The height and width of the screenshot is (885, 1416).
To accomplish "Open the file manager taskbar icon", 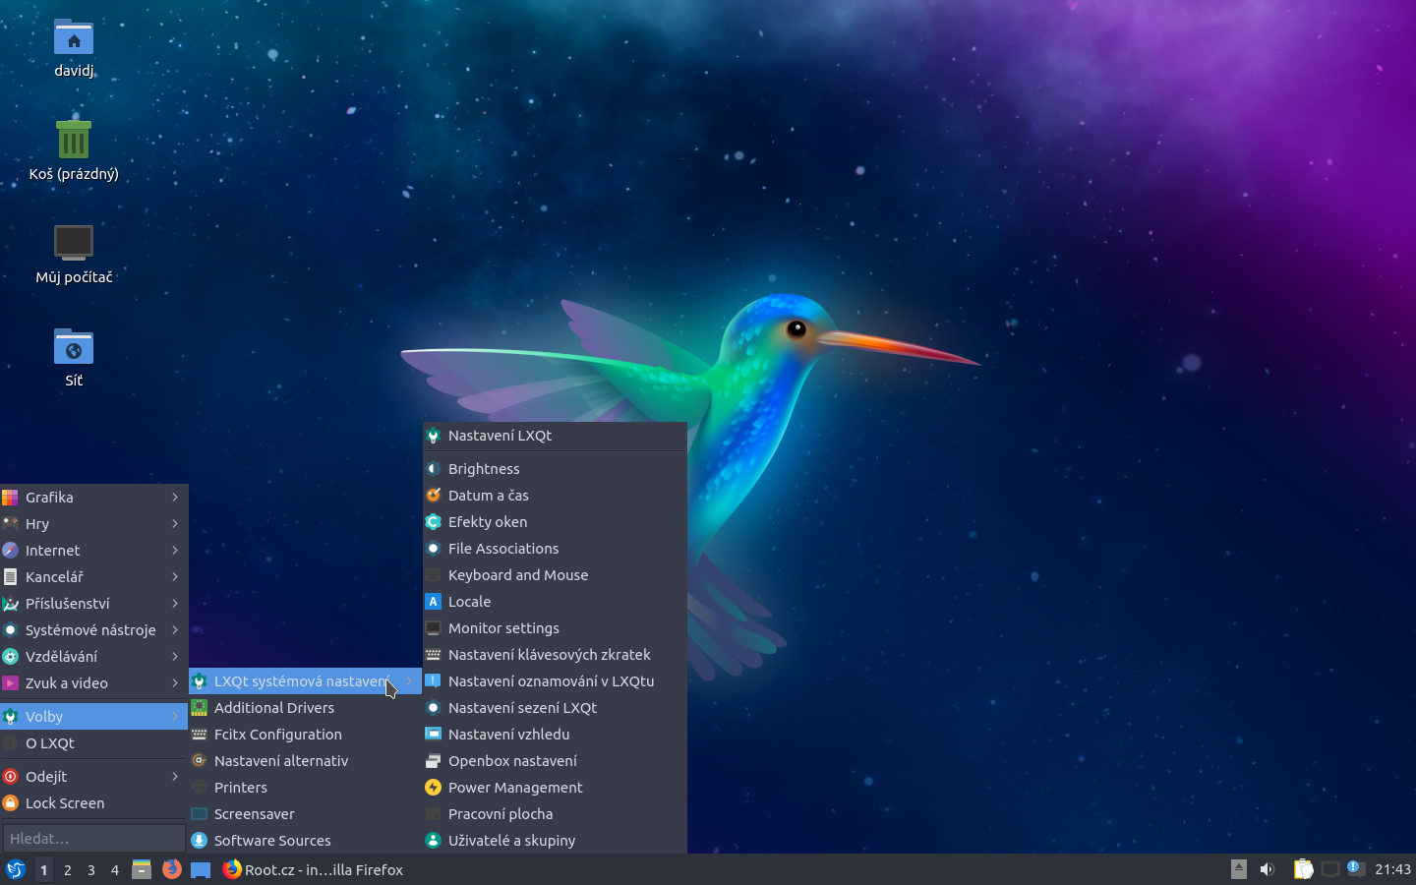I will (x=142, y=870).
